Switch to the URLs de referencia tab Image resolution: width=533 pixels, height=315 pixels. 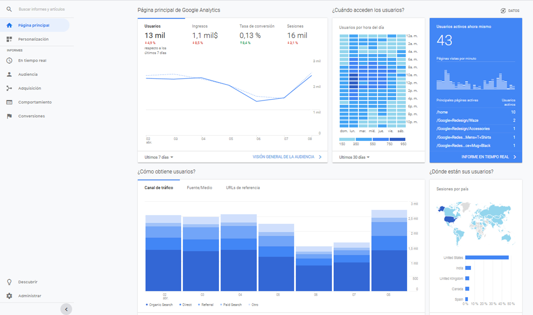coord(243,188)
